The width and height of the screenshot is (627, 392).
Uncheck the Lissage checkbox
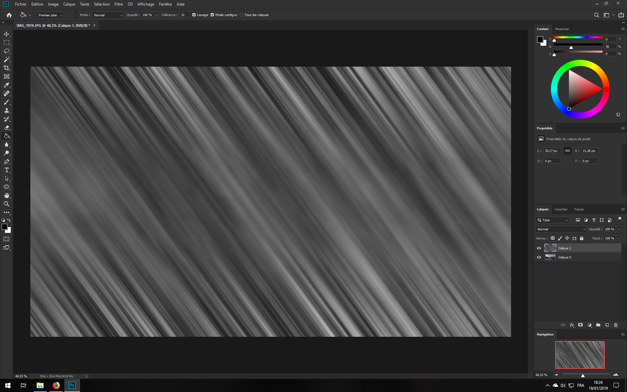click(x=194, y=15)
